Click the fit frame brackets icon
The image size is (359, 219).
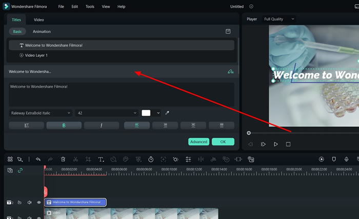(x=238, y=159)
